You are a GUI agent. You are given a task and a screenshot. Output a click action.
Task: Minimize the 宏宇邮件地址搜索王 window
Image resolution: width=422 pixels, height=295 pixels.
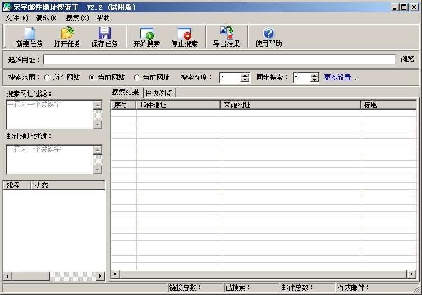tap(395, 7)
